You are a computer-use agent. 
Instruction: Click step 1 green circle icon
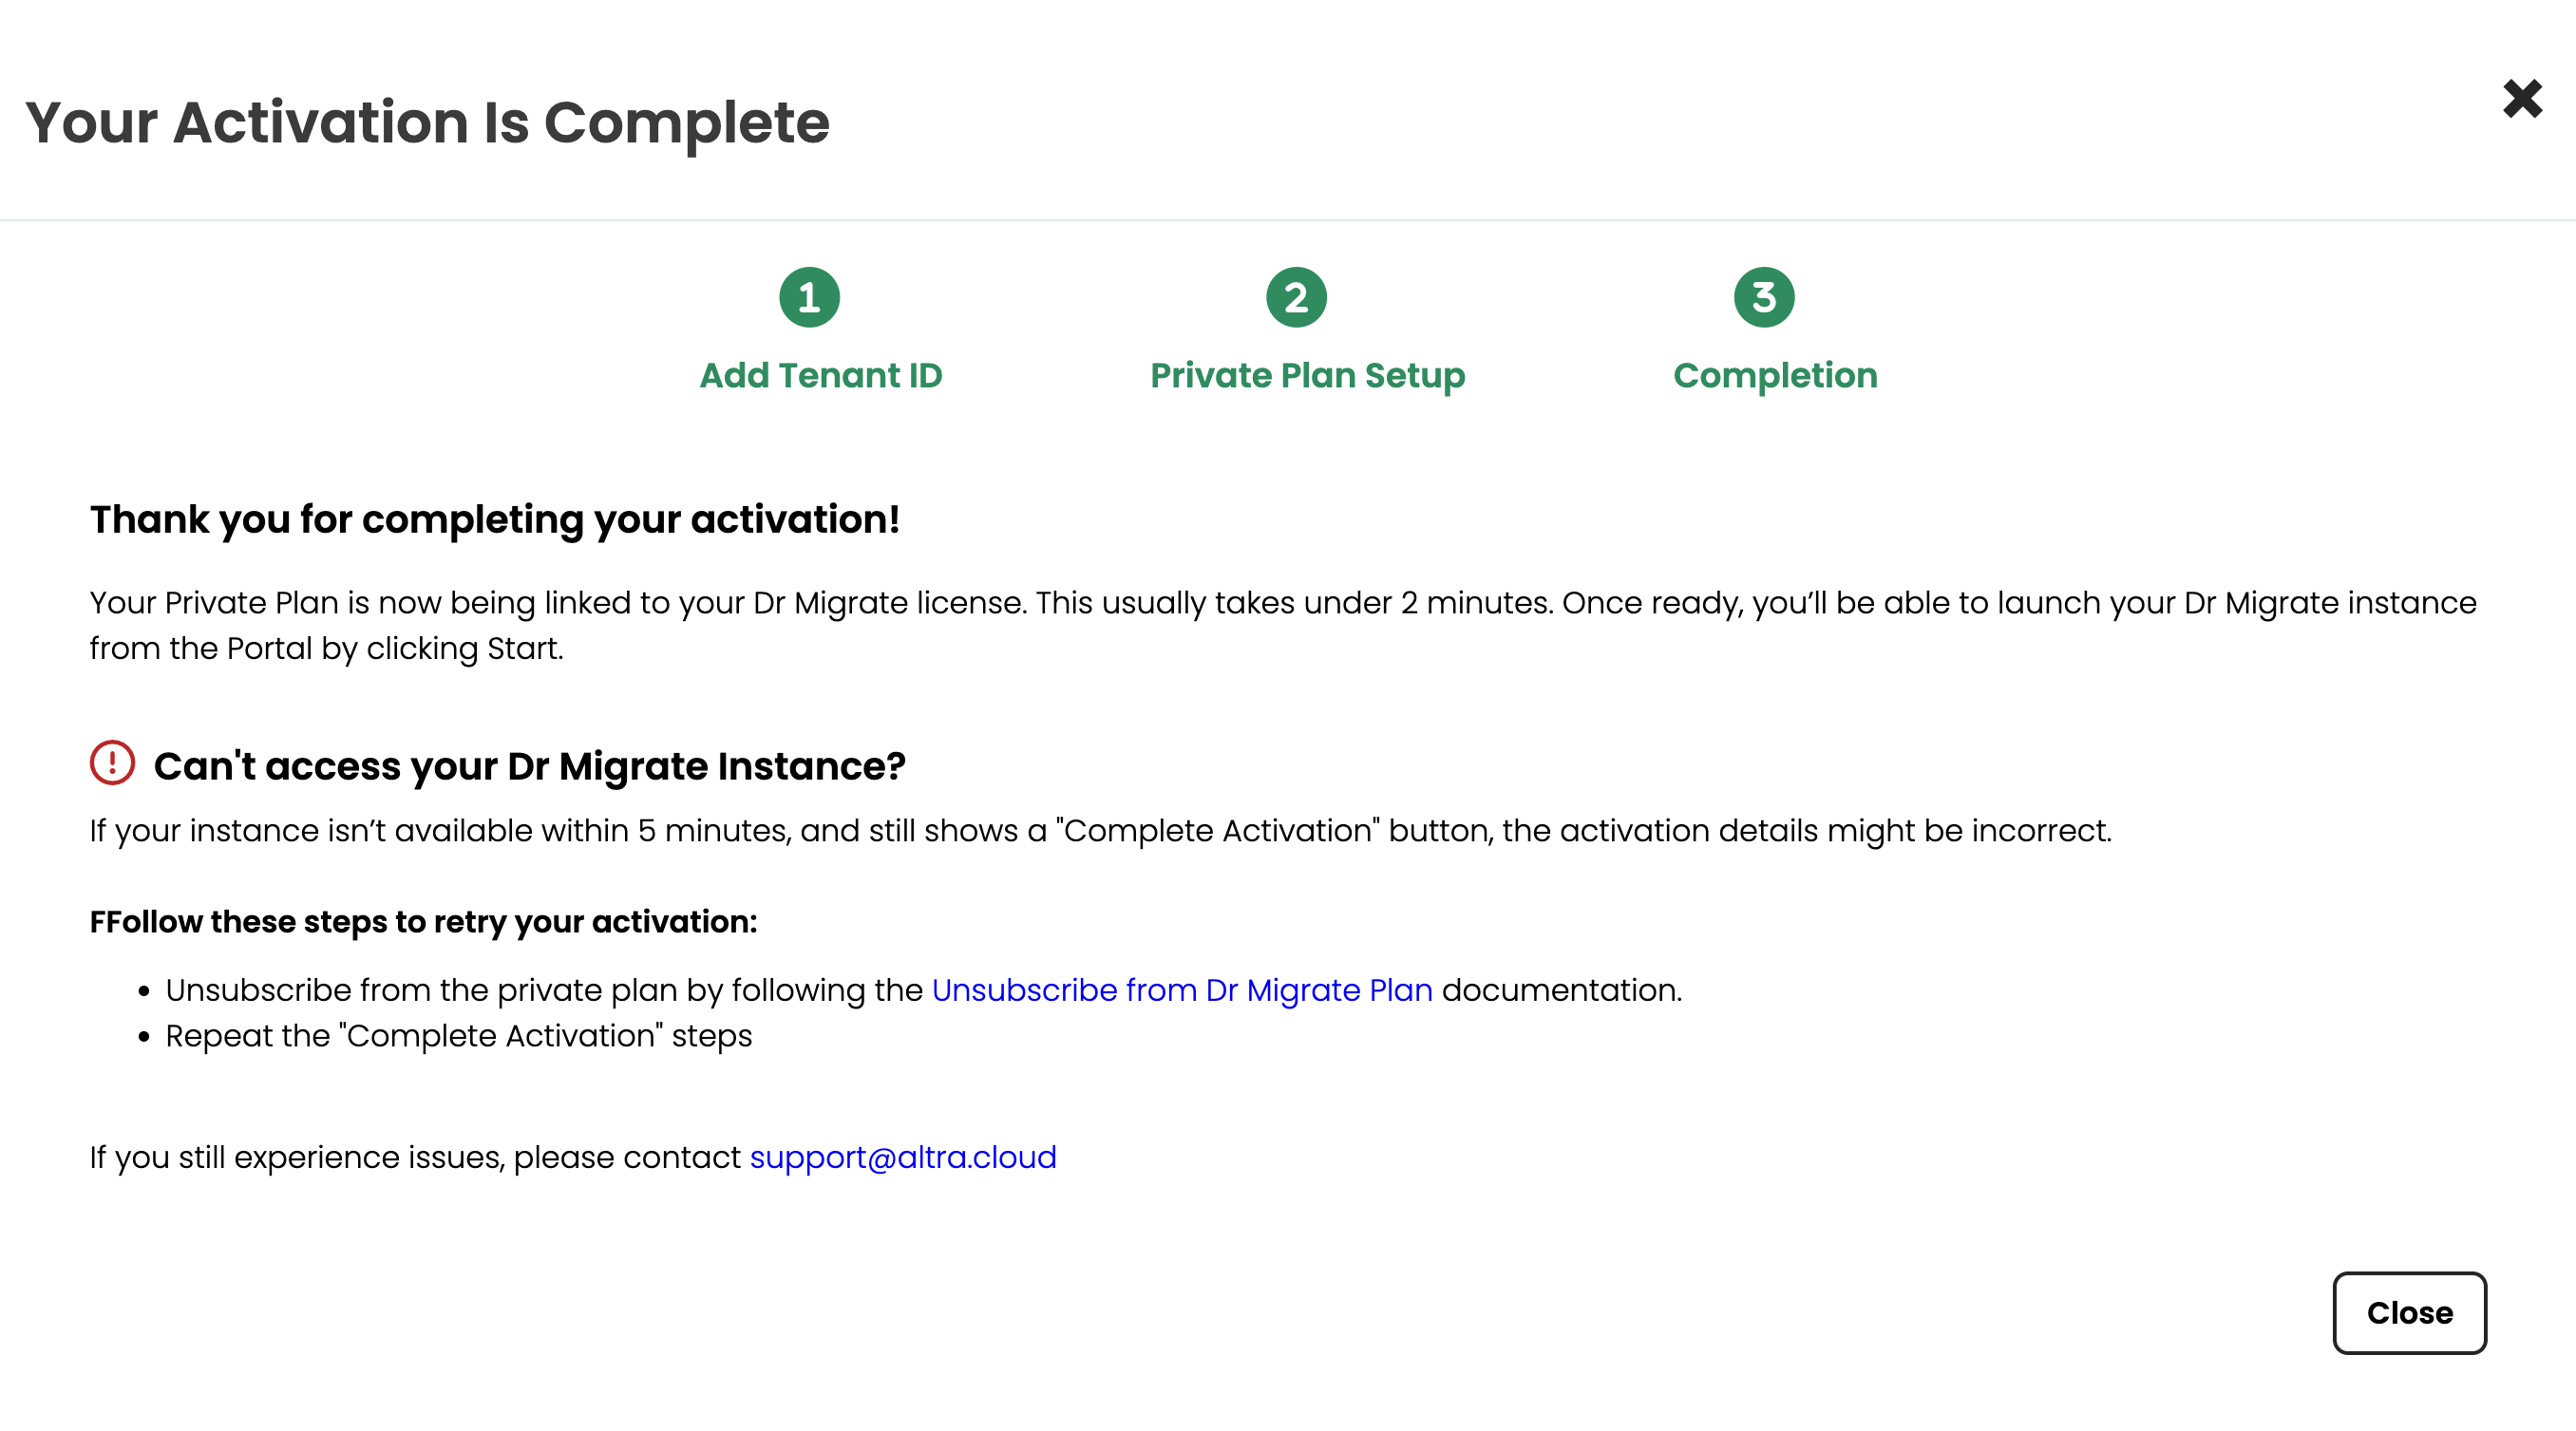pyautogui.click(x=809, y=297)
